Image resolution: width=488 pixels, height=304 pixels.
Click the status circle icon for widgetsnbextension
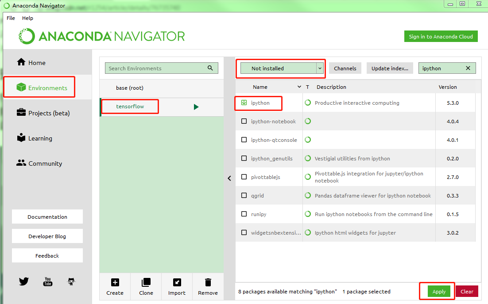click(308, 232)
